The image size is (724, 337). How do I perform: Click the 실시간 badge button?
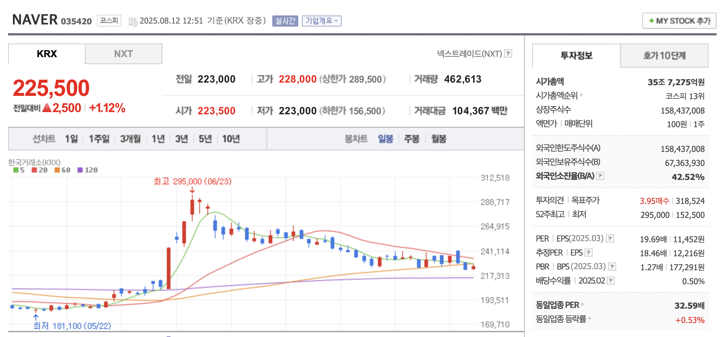(285, 21)
